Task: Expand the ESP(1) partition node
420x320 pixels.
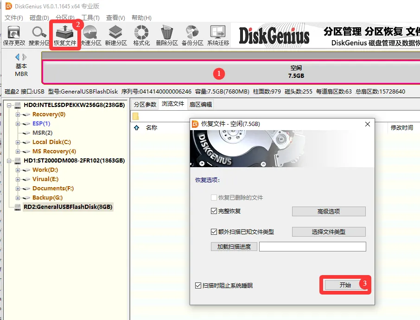Action: [18, 124]
